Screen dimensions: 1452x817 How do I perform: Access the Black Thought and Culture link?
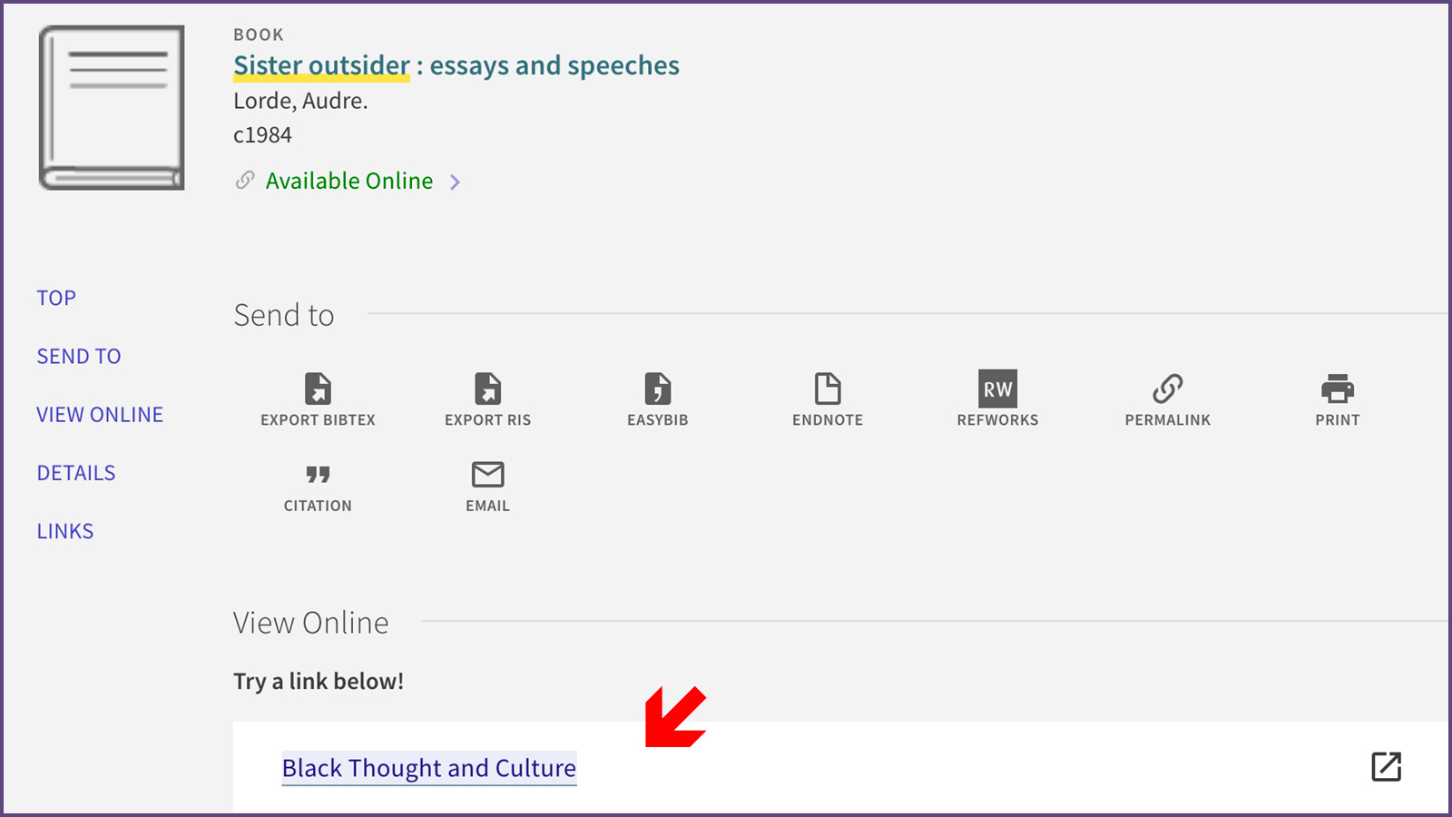tap(429, 768)
